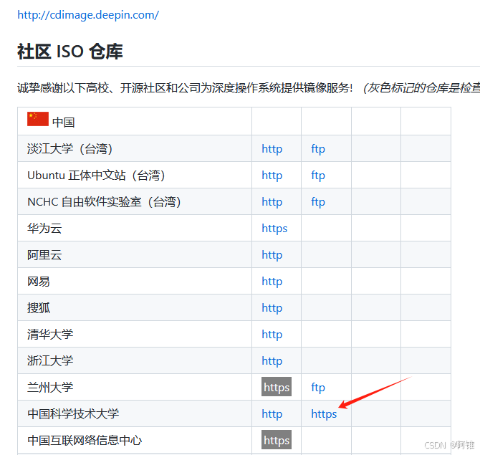
Task: Click the 中国 country label
Action: coord(64,123)
